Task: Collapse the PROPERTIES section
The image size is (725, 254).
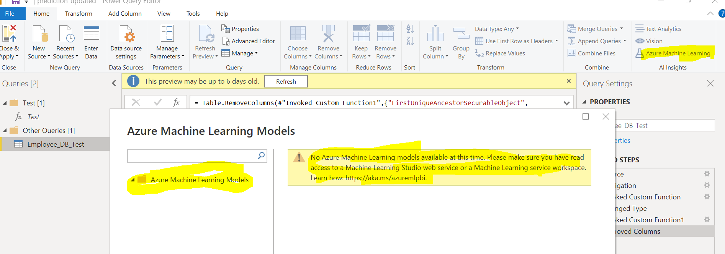Action: (x=584, y=102)
